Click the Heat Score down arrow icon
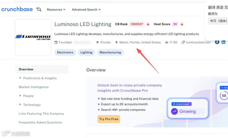Image resolution: width=228 pixels, height=138 pixels. tap(182, 24)
